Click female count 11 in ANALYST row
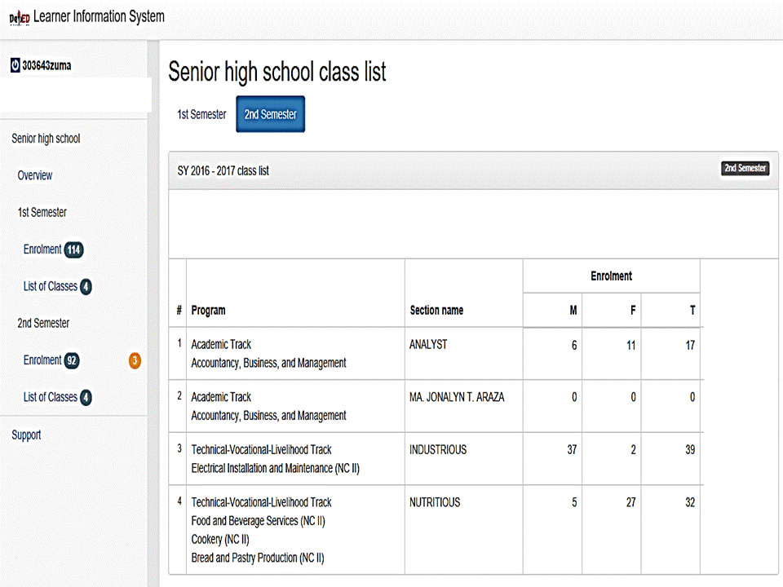This screenshot has height=587, width=783. coord(630,346)
